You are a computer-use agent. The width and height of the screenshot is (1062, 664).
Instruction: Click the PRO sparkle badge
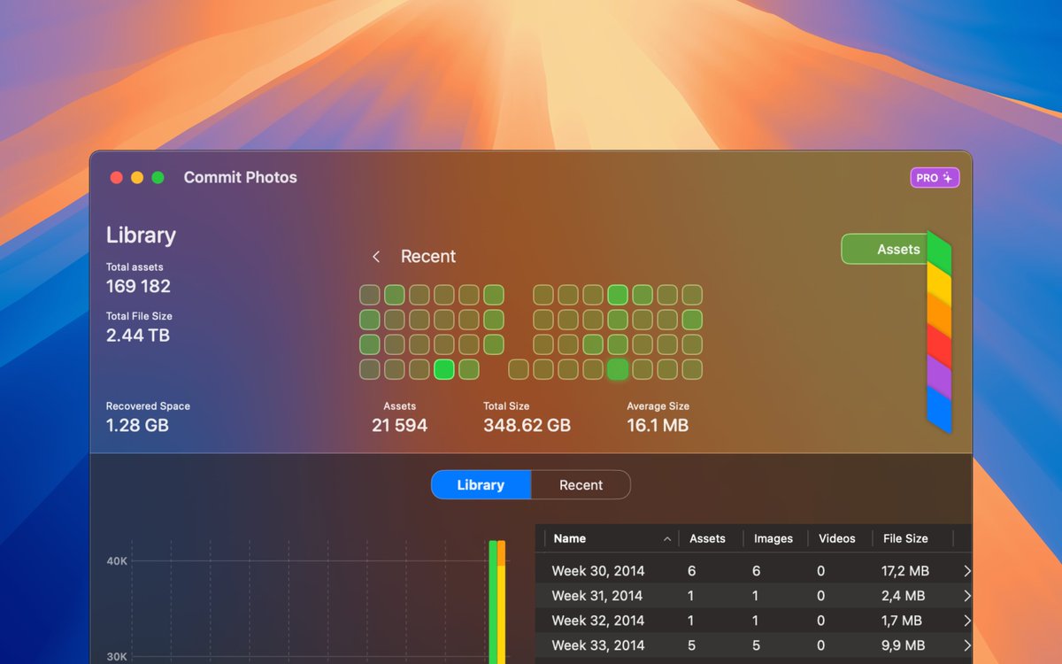pyautogui.click(x=935, y=178)
